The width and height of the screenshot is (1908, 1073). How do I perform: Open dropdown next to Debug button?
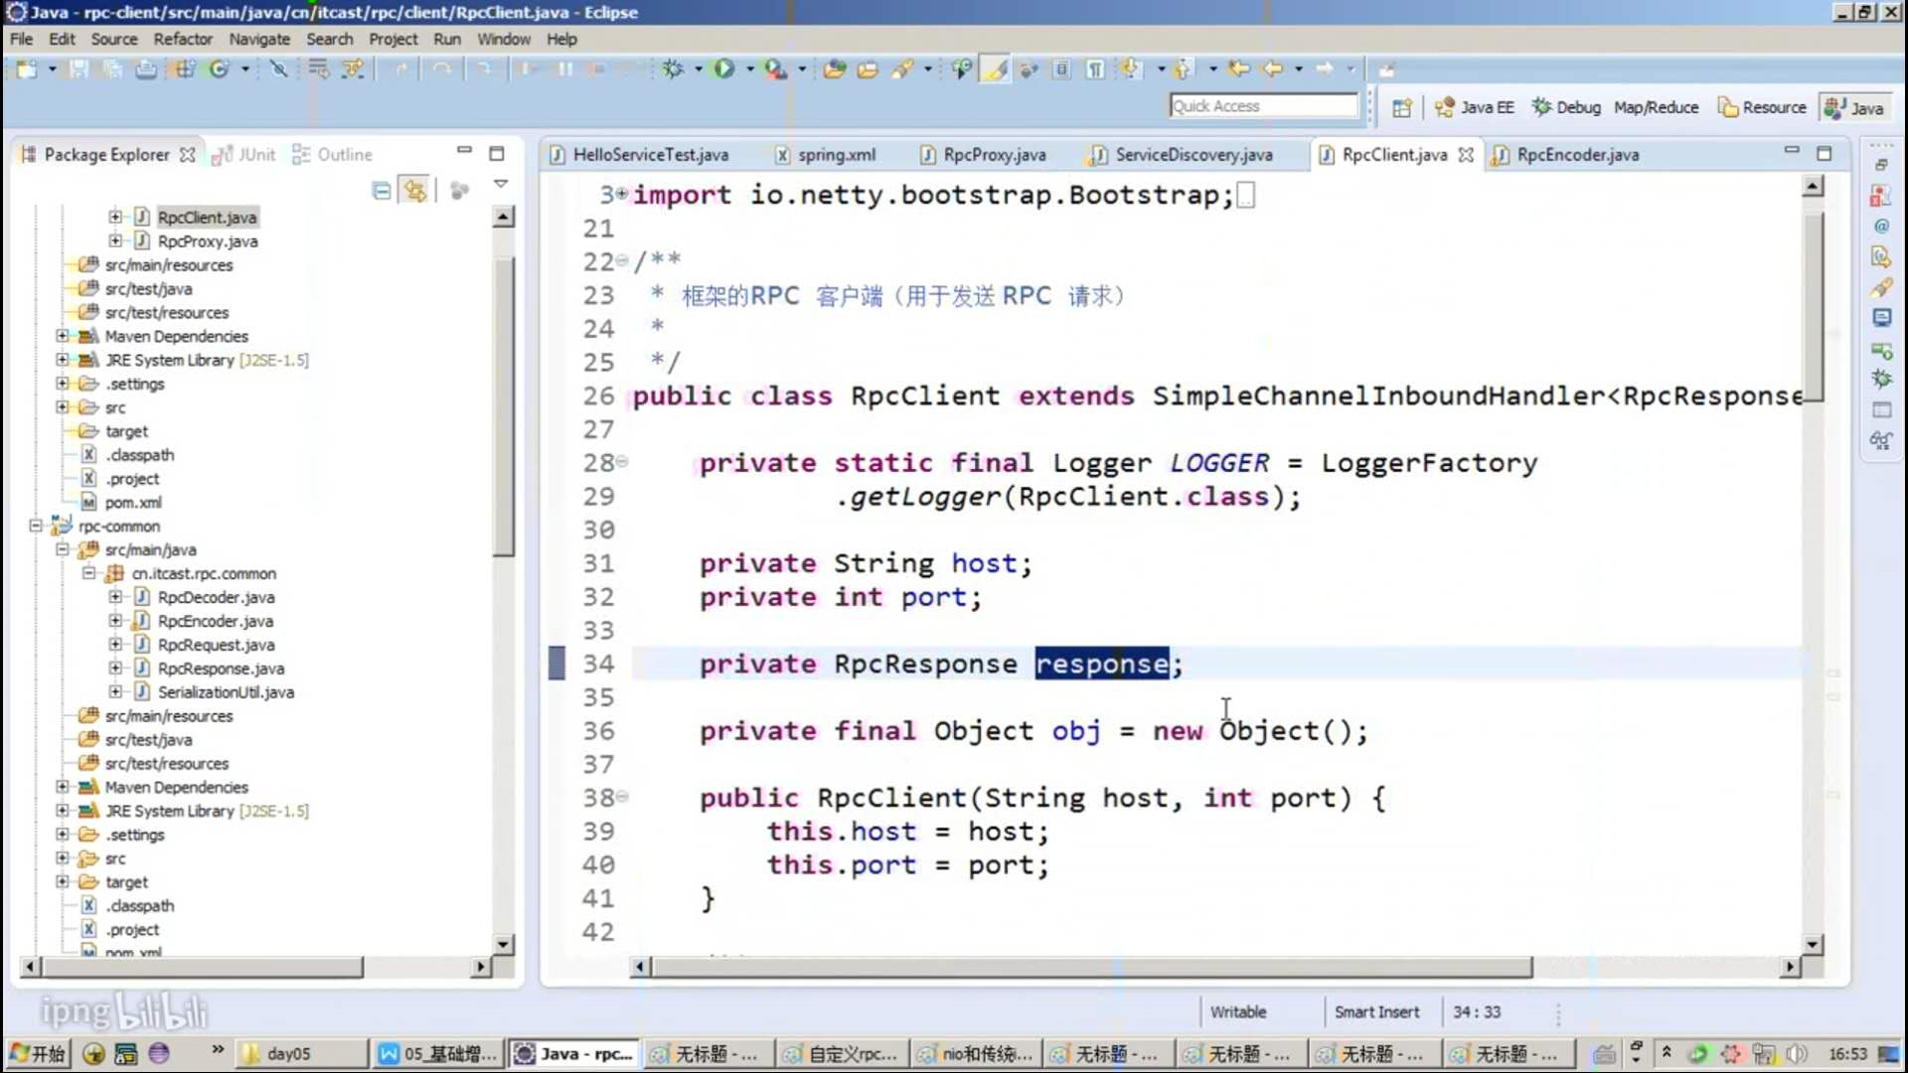[x=699, y=70]
